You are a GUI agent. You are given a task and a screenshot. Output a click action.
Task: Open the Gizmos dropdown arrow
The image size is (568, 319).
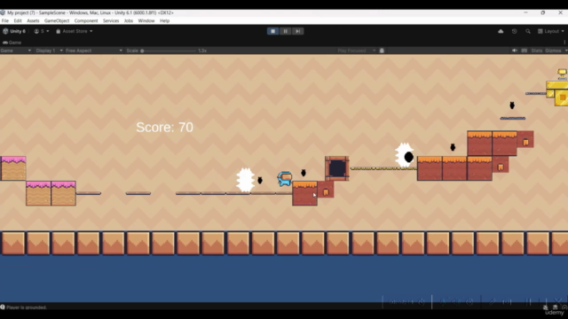(x=565, y=51)
